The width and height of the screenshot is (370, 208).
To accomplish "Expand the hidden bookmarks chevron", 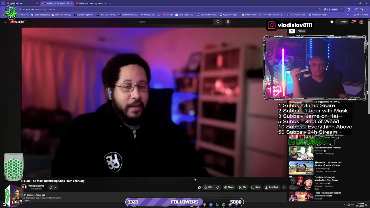I will tap(348, 15).
